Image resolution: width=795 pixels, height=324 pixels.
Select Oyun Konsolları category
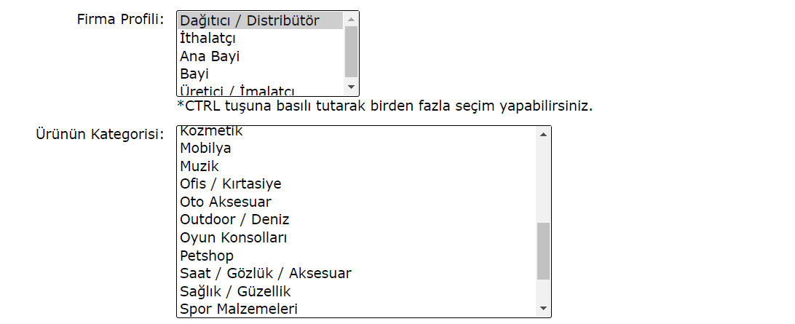(234, 237)
